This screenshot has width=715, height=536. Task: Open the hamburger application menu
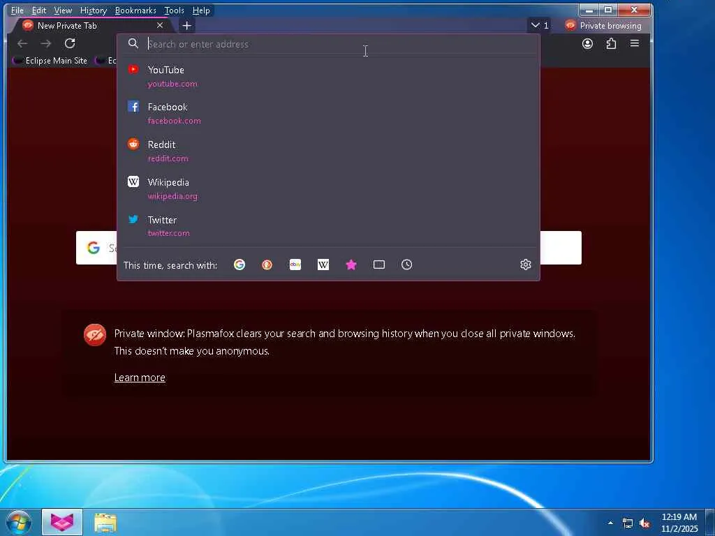click(x=634, y=43)
